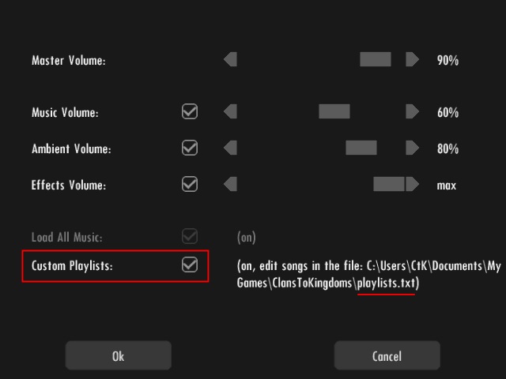Lower Ambient Volume with the left arrow
506x379 pixels.
230,148
